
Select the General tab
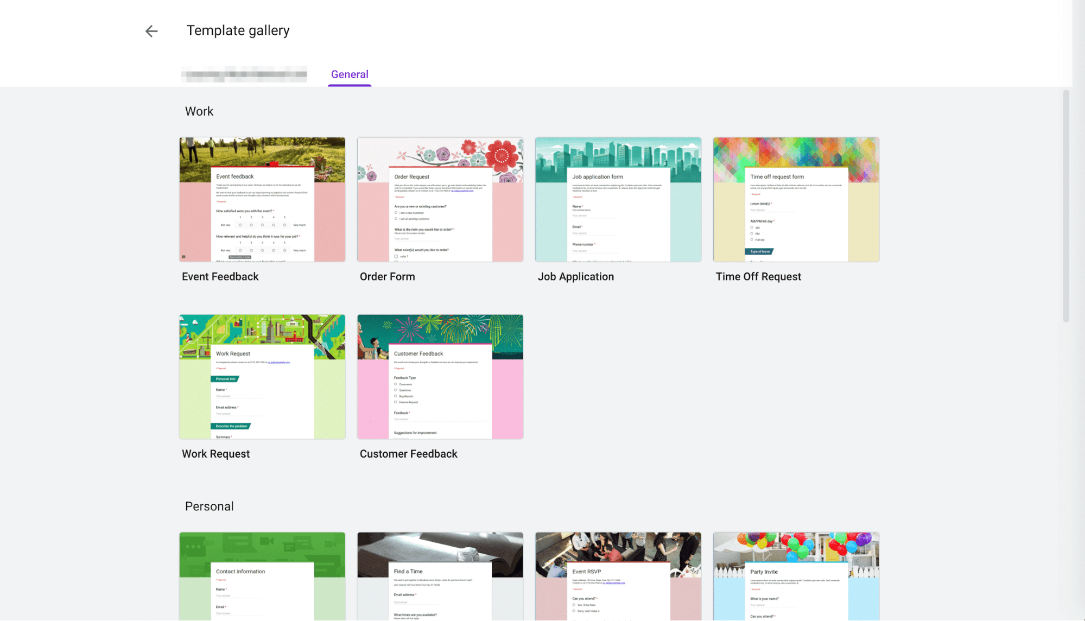click(x=350, y=74)
